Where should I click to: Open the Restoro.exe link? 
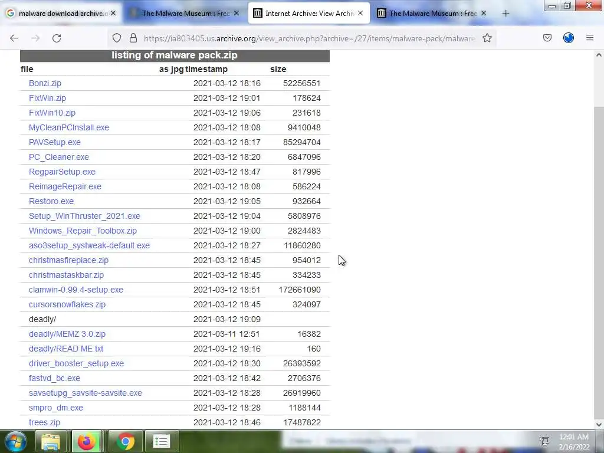pyautogui.click(x=51, y=201)
